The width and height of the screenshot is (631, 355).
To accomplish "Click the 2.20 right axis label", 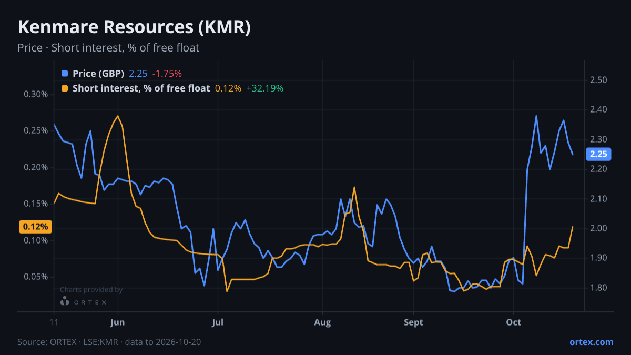I will [x=599, y=169].
